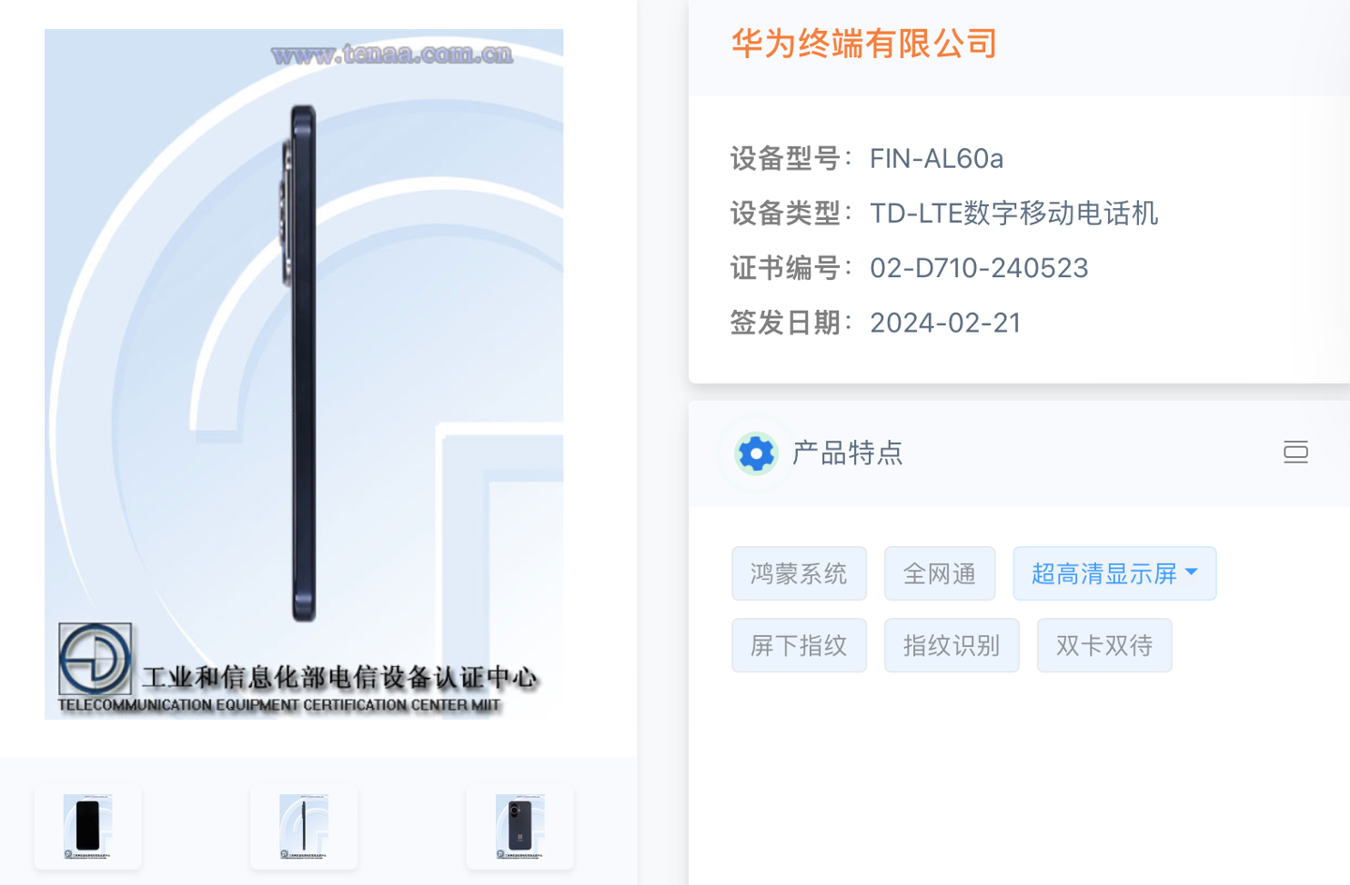Image resolution: width=1350 pixels, height=885 pixels.
Task: Click the 指纹识别 feature tag
Action: tap(952, 645)
